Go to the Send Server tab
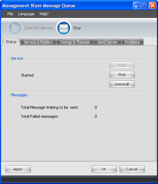The height and width of the screenshot is (184, 158). (107, 42)
